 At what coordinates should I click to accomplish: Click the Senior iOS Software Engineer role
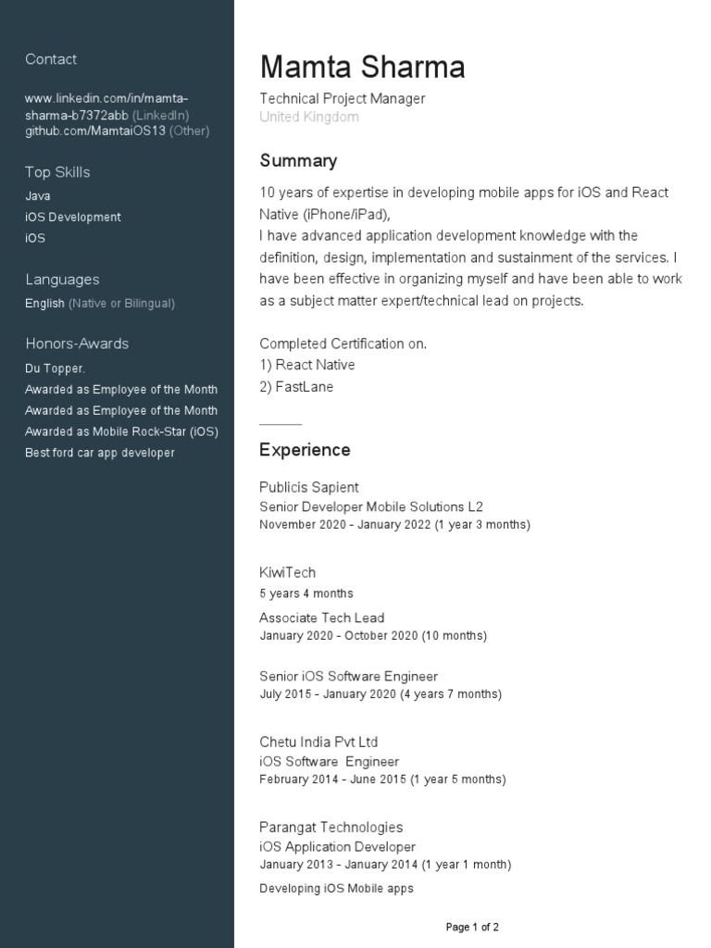tap(348, 676)
